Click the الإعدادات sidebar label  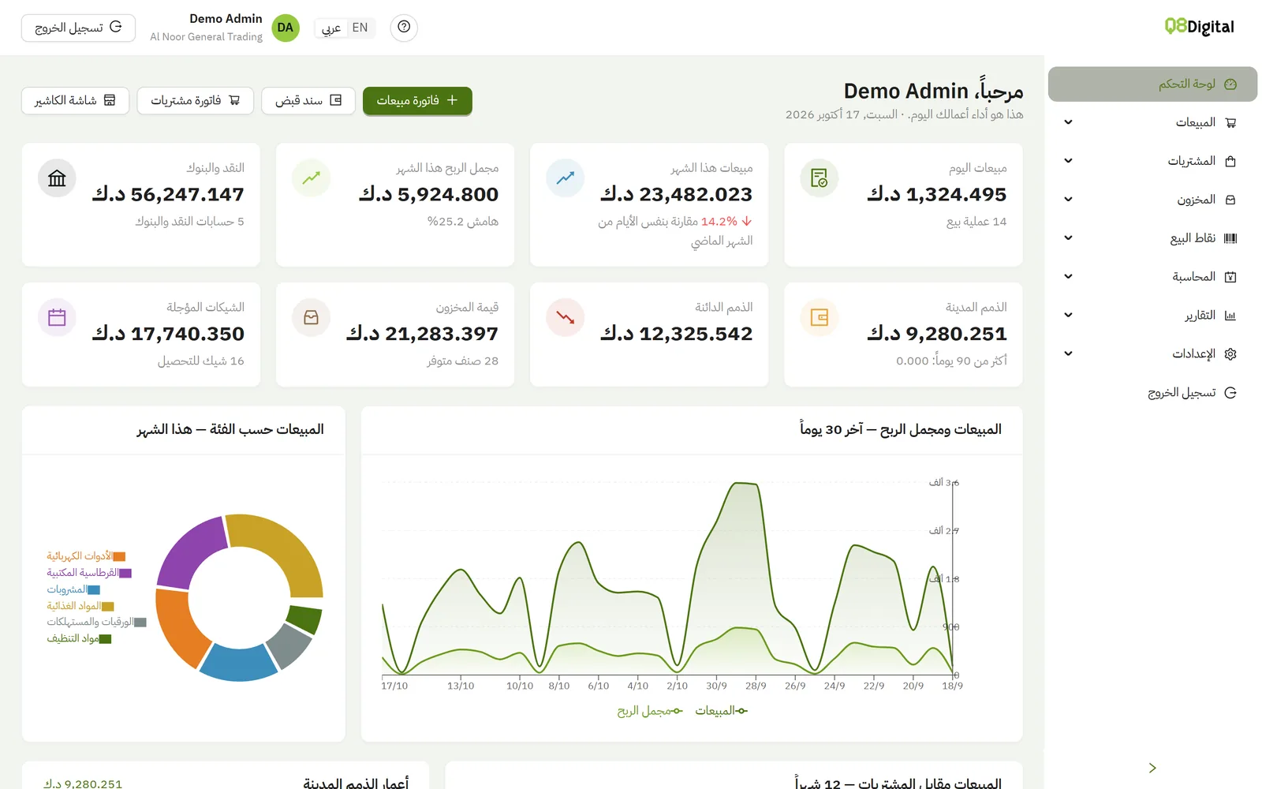[x=1193, y=353]
